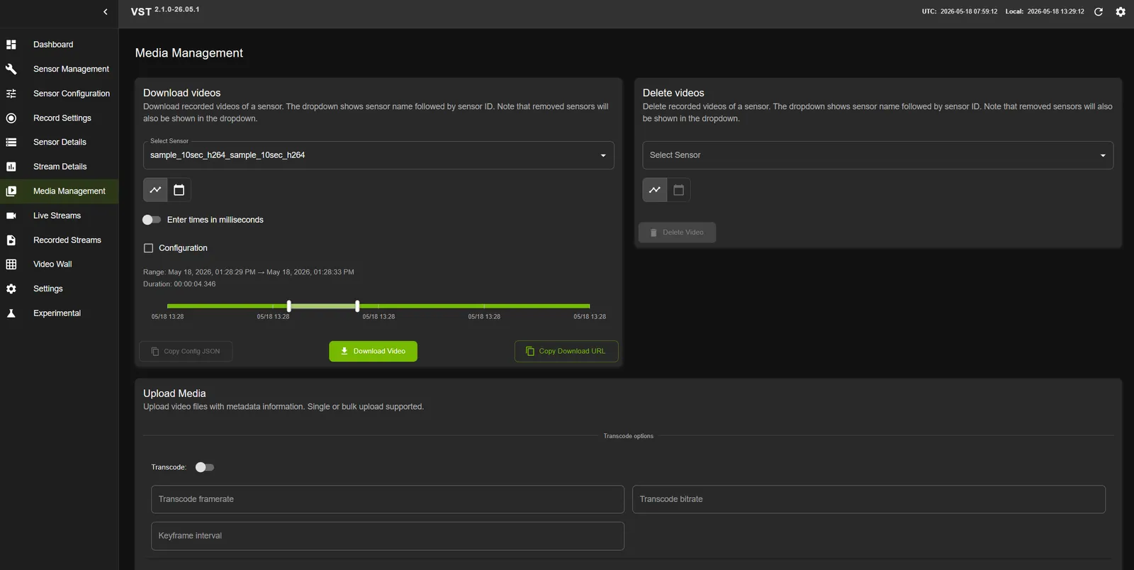Screen dimensions: 1134x570
Task: Click the Transcode framerate field
Action: point(388,499)
